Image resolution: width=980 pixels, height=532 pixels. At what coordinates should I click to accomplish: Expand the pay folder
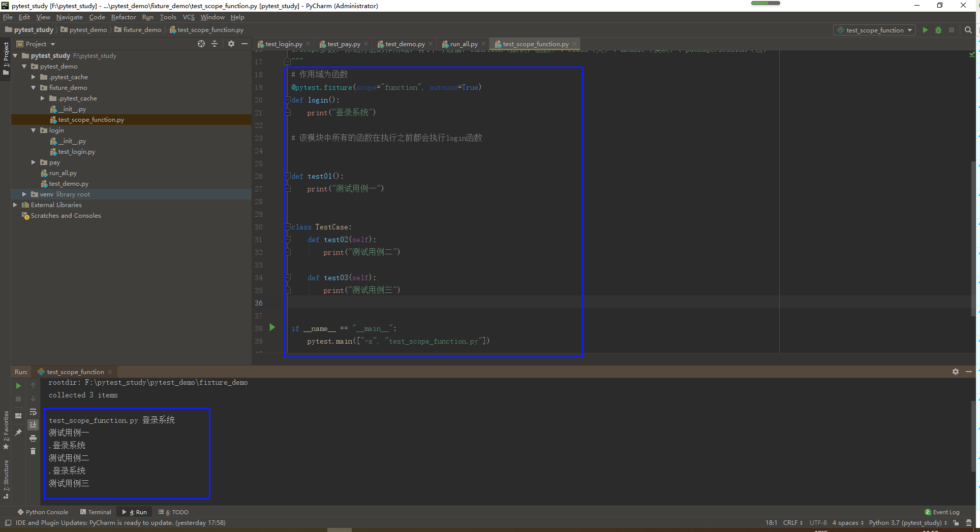[x=34, y=162]
